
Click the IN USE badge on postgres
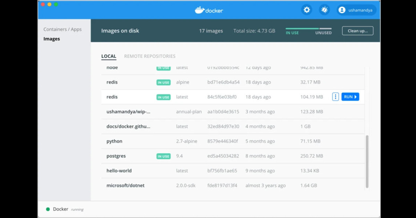pyautogui.click(x=164, y=156)
